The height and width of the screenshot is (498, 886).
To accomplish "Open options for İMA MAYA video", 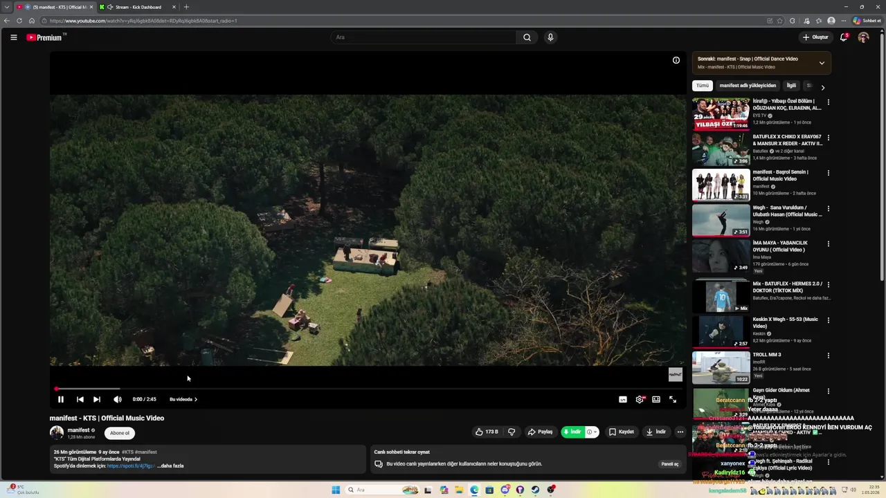I will coord(828,243).
